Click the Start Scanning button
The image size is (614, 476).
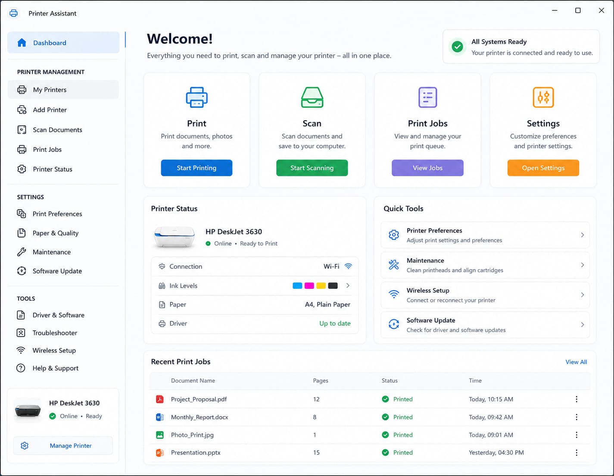[x=312, y=168]
